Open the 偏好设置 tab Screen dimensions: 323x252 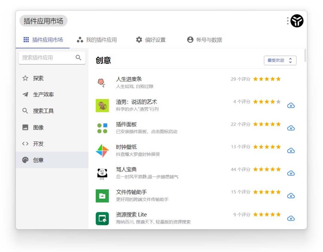pos(151,40)
